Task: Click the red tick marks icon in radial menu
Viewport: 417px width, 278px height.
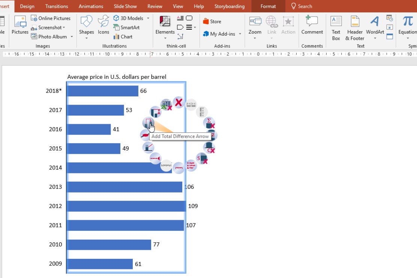Action: tap(179, 168)
